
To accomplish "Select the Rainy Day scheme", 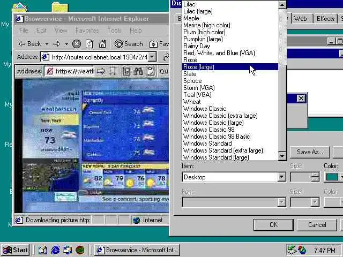I will click(x=230, y=46).
